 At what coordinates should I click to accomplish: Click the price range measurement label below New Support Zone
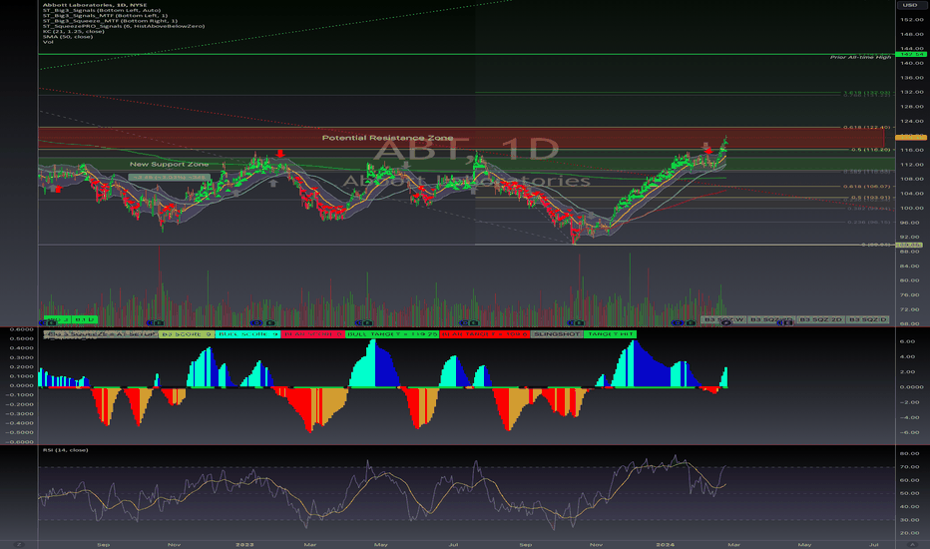pyautogui.click(x=169, y=177)
